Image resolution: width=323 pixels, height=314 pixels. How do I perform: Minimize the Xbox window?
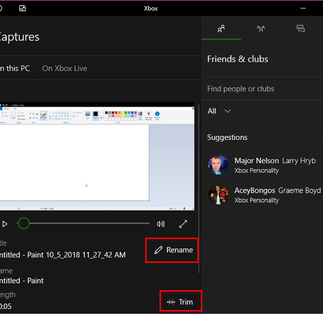[303, 8]
